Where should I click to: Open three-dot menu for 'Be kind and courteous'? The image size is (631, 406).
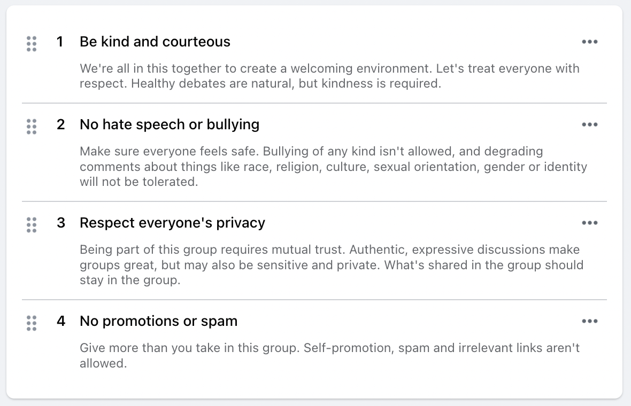(x=589, y=42)
